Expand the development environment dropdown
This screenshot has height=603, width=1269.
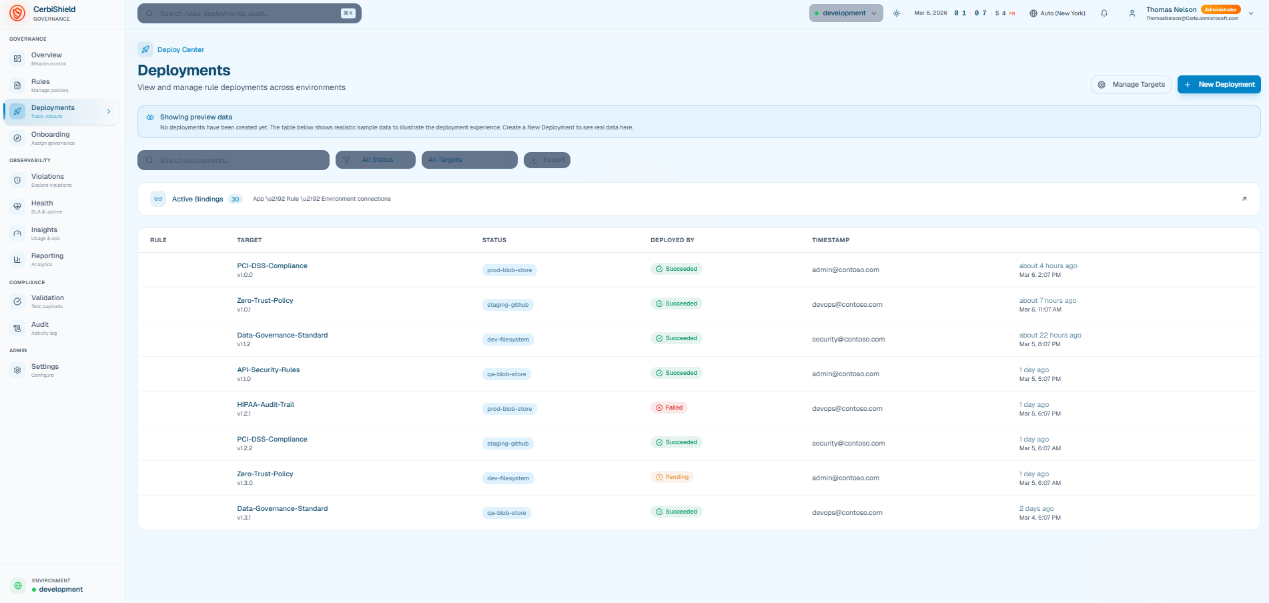846,13
